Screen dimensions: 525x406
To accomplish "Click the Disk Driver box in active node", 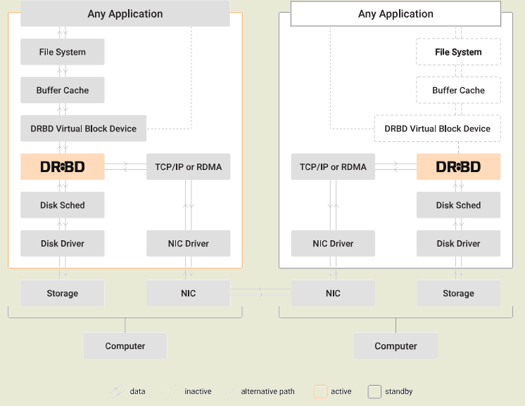I will 63,244.
